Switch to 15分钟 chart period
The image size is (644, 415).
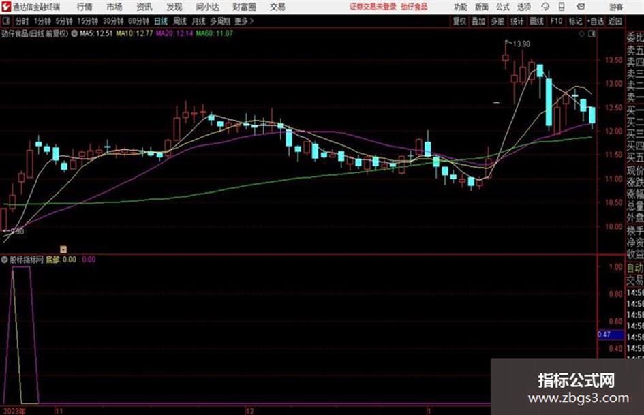click(88, 21)
